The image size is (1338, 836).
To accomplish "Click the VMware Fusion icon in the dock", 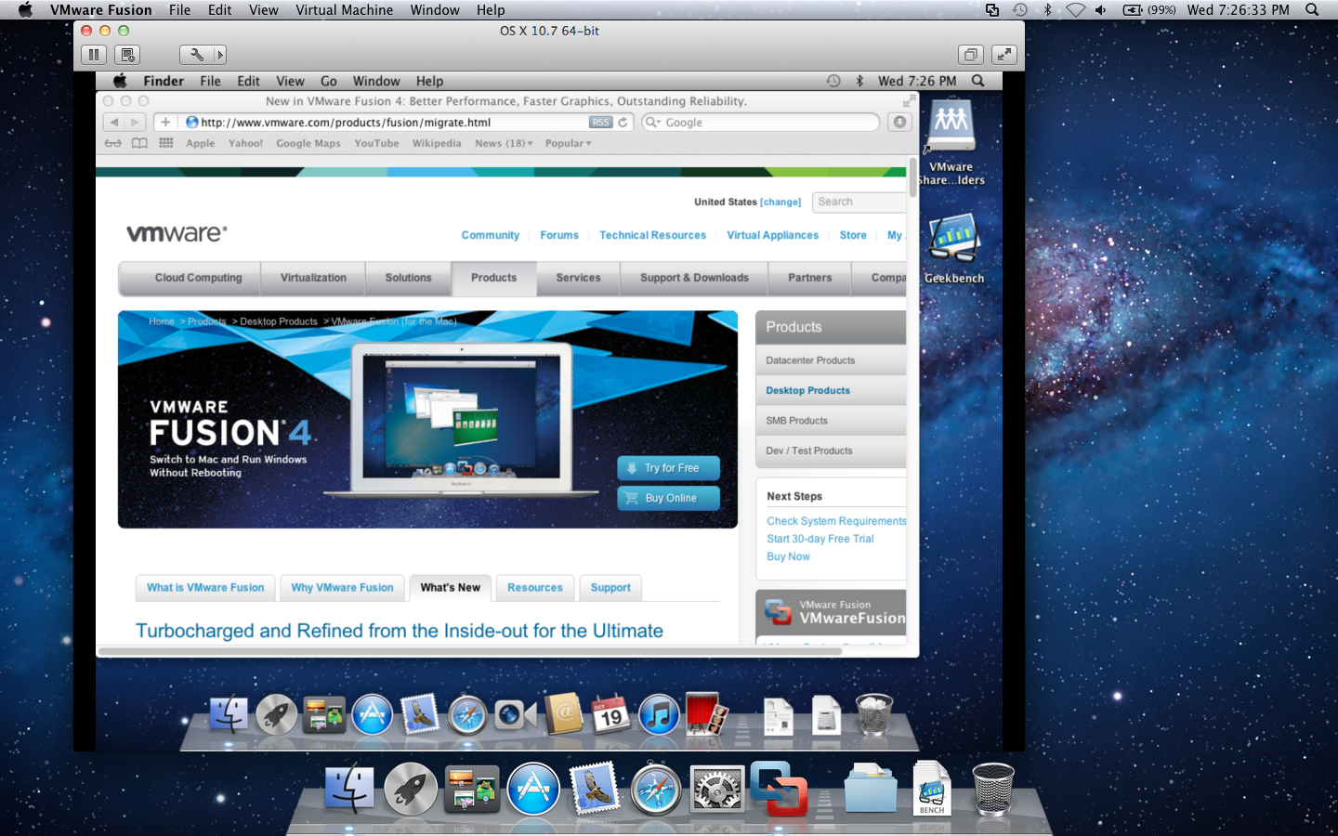I will [x=779, y=789].
